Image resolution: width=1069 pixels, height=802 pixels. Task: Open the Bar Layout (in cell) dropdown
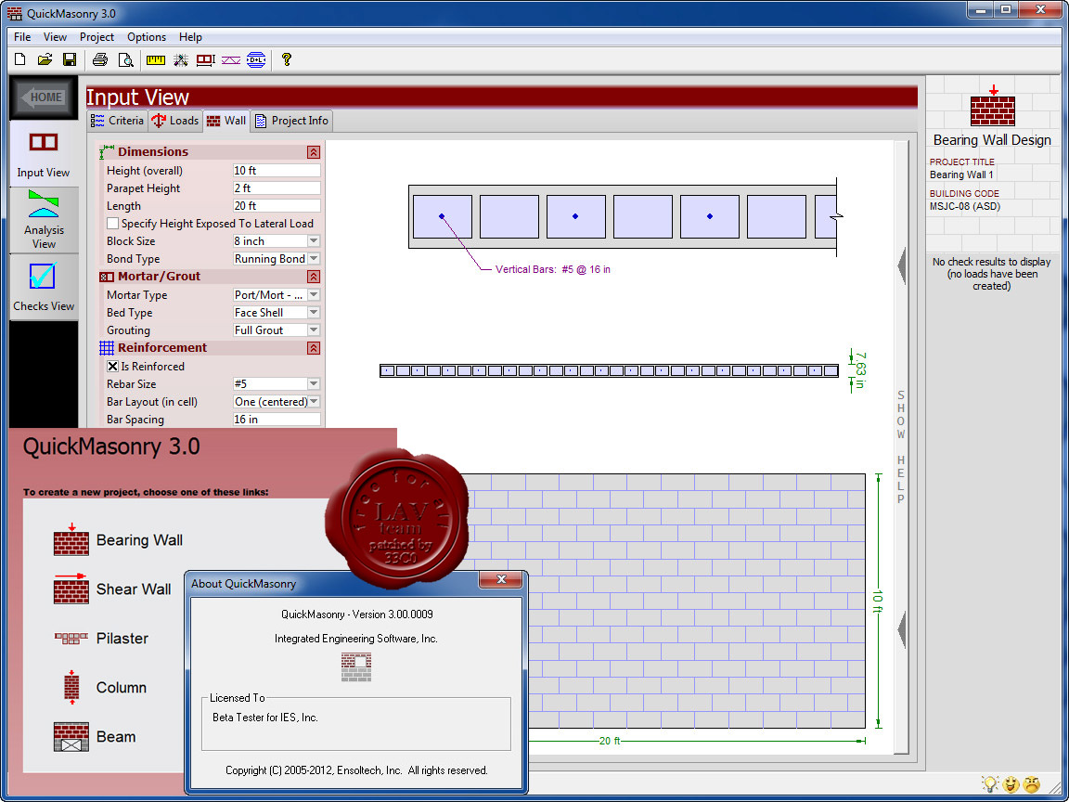click(x=314, y=402)
